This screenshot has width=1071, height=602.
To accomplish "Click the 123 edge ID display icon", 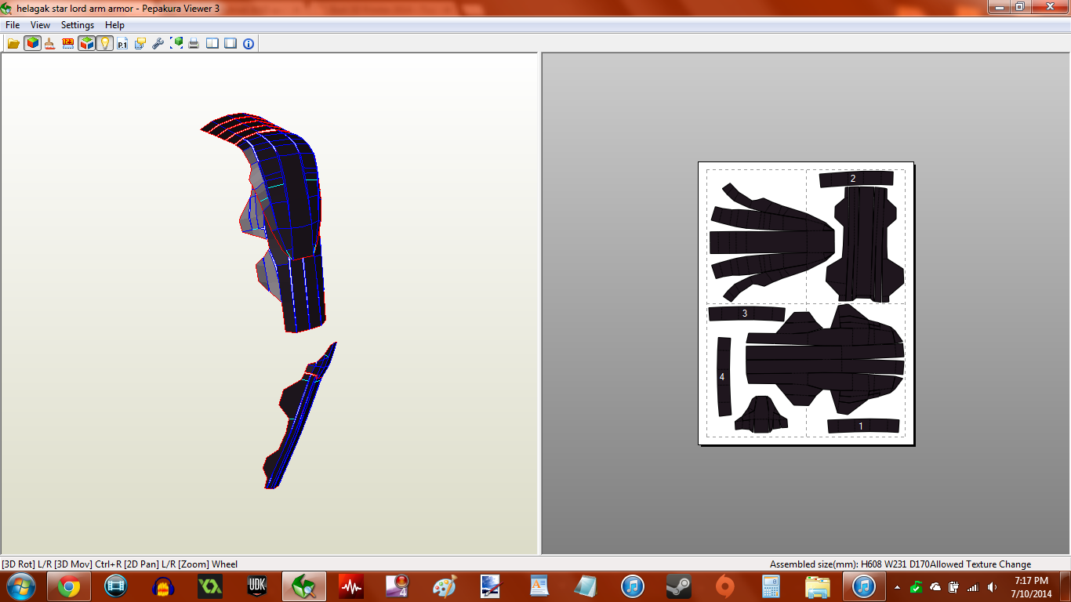I will (x=67, y=44).
